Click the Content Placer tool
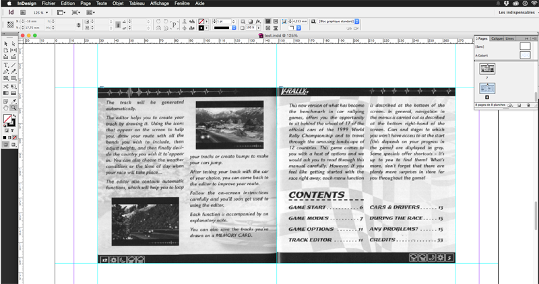 coord(13,57)
